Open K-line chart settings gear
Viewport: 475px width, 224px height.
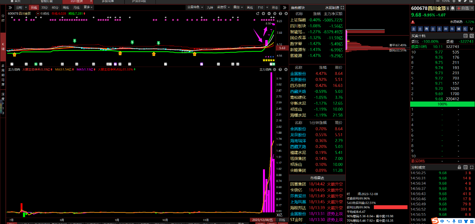tap(275, 13)
